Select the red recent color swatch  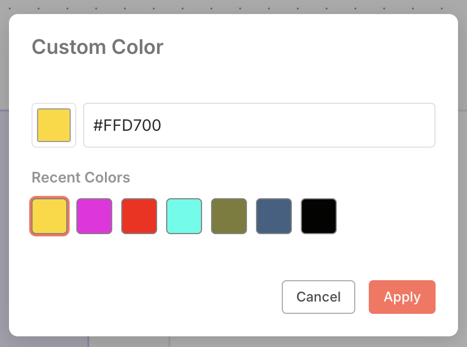(139, 216)
